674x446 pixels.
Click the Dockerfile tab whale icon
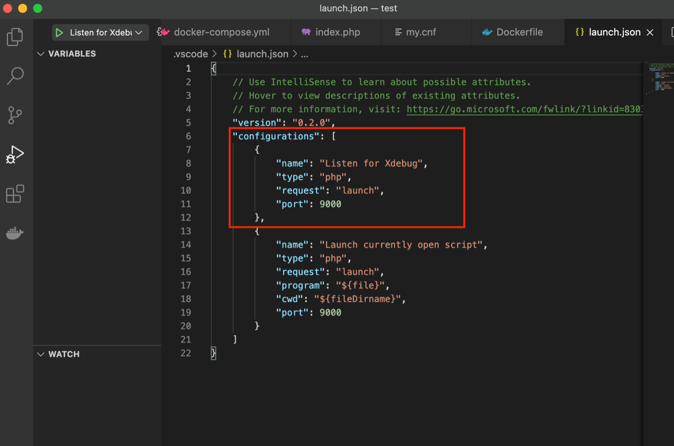[487, 32]
